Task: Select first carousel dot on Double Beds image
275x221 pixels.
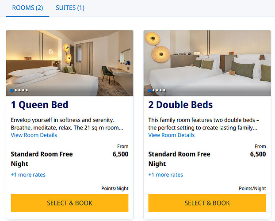Action: 149,90
